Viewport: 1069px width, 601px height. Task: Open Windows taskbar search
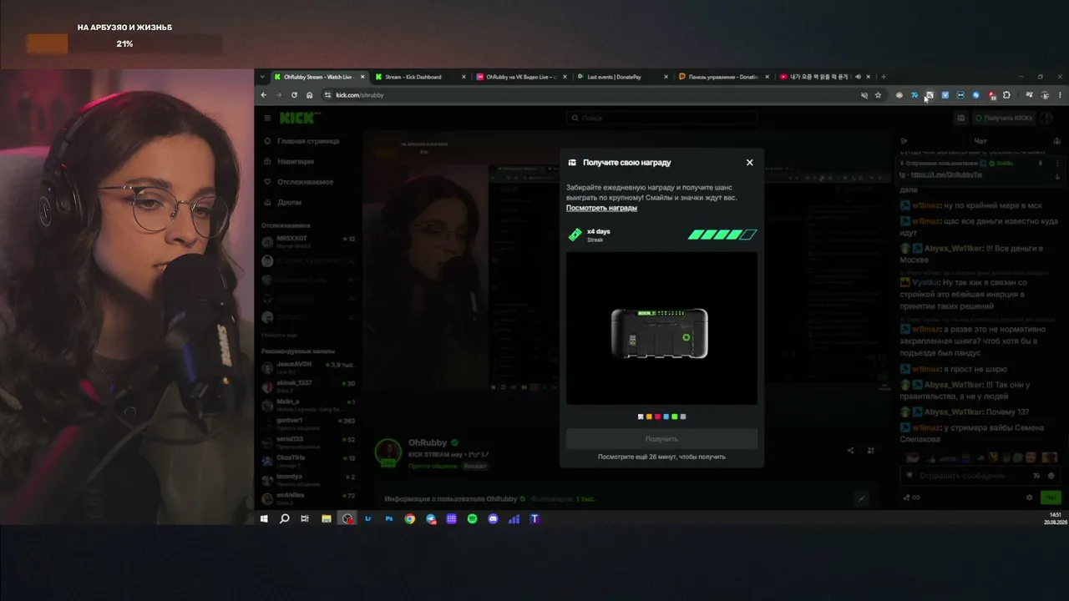click(x=284, y=518)
